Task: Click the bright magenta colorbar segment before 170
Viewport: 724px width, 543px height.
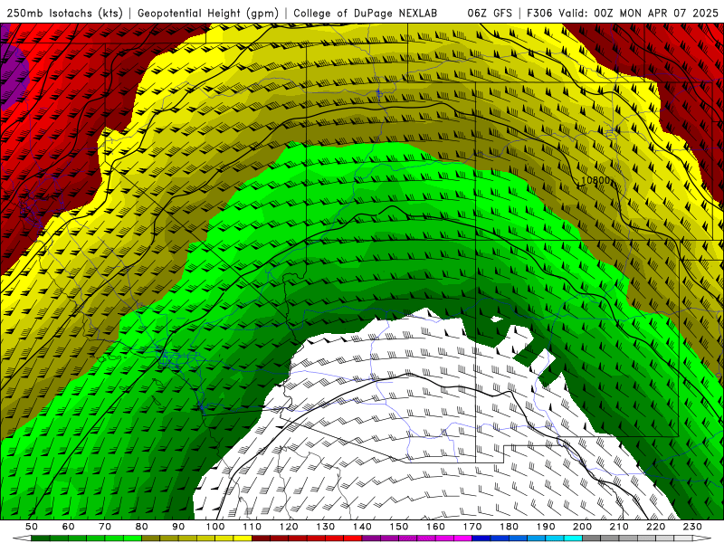Action: point(462,538)
